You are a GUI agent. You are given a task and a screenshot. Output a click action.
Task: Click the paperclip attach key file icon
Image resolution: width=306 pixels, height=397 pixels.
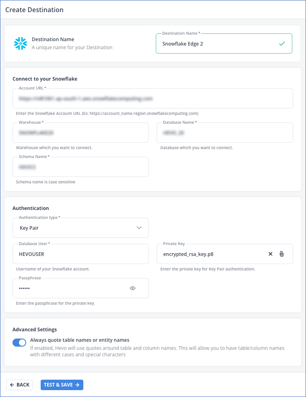pos(282,254)
